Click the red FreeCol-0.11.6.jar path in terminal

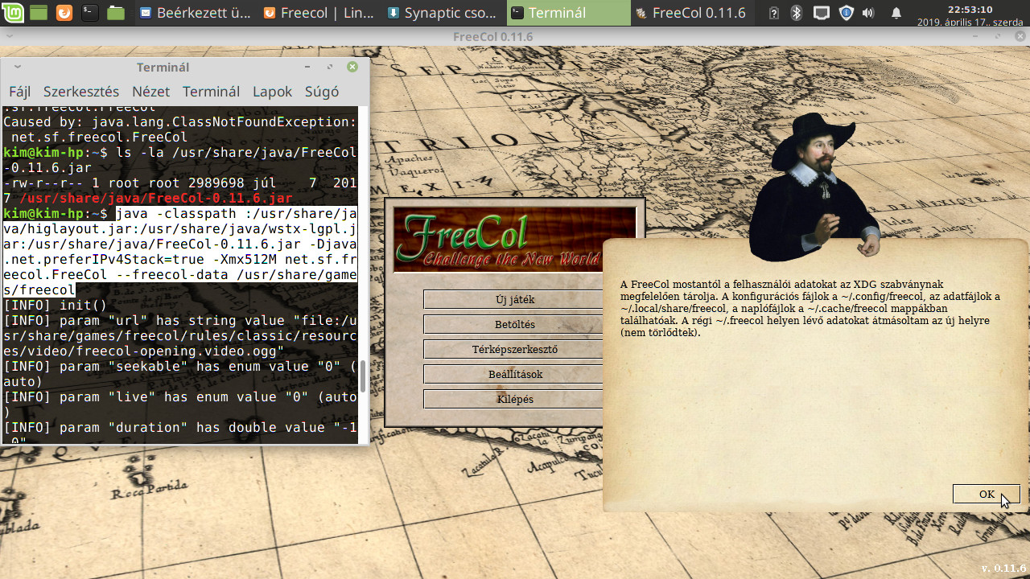156,198
